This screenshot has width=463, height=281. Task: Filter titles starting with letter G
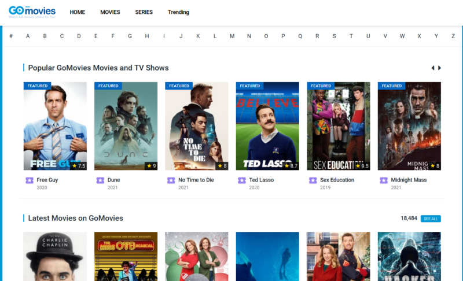click(130, 36)
